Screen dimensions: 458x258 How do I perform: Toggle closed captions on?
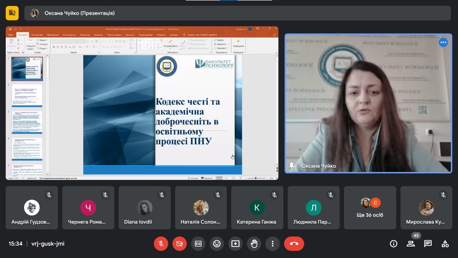[x=198, y=244]
